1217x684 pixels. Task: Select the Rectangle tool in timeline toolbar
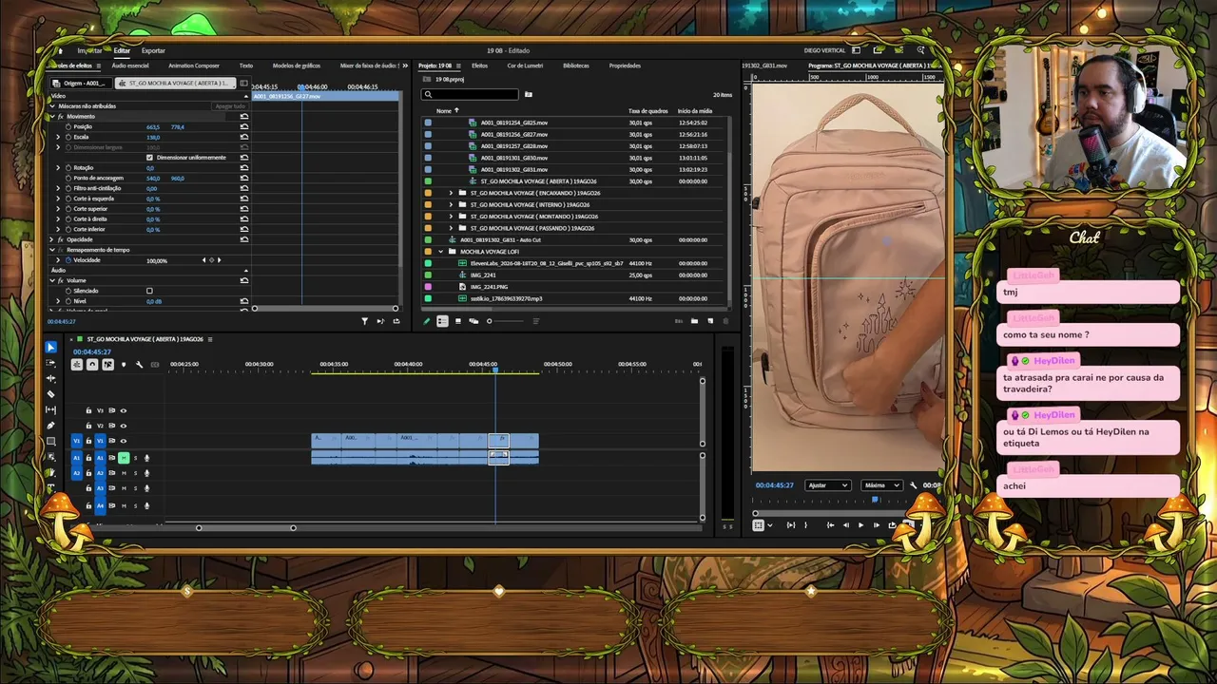click(51, 441)
